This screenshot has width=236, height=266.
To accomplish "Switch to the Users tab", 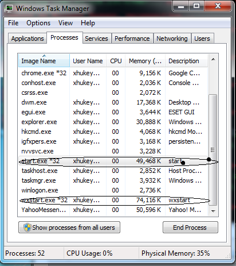I will (202, 38).
